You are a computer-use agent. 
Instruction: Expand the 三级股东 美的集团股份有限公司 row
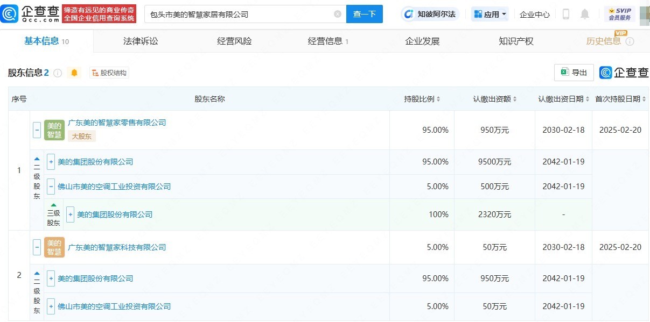point(71,214)
